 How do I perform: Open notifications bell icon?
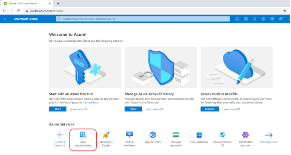pos(255,19)
